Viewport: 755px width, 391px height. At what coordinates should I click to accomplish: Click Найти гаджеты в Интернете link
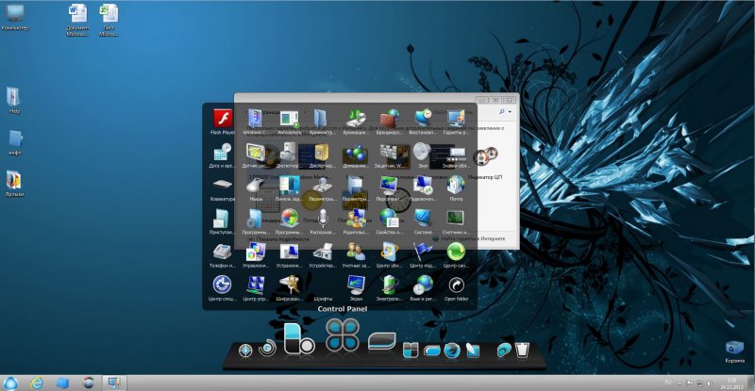point(473,238)
